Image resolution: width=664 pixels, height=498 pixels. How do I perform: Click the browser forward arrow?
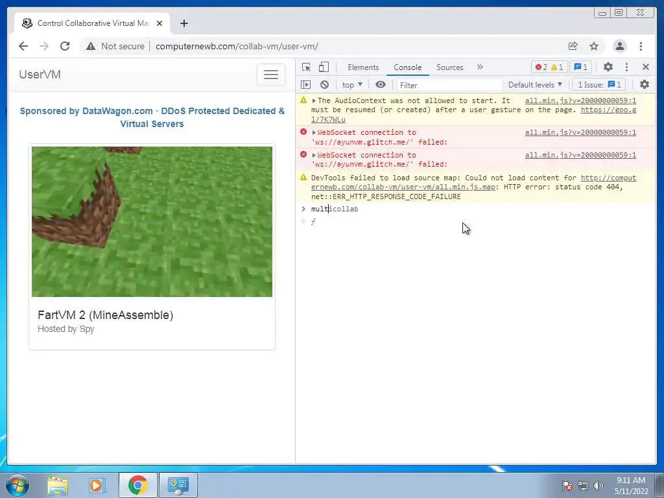tap(44, 46)
